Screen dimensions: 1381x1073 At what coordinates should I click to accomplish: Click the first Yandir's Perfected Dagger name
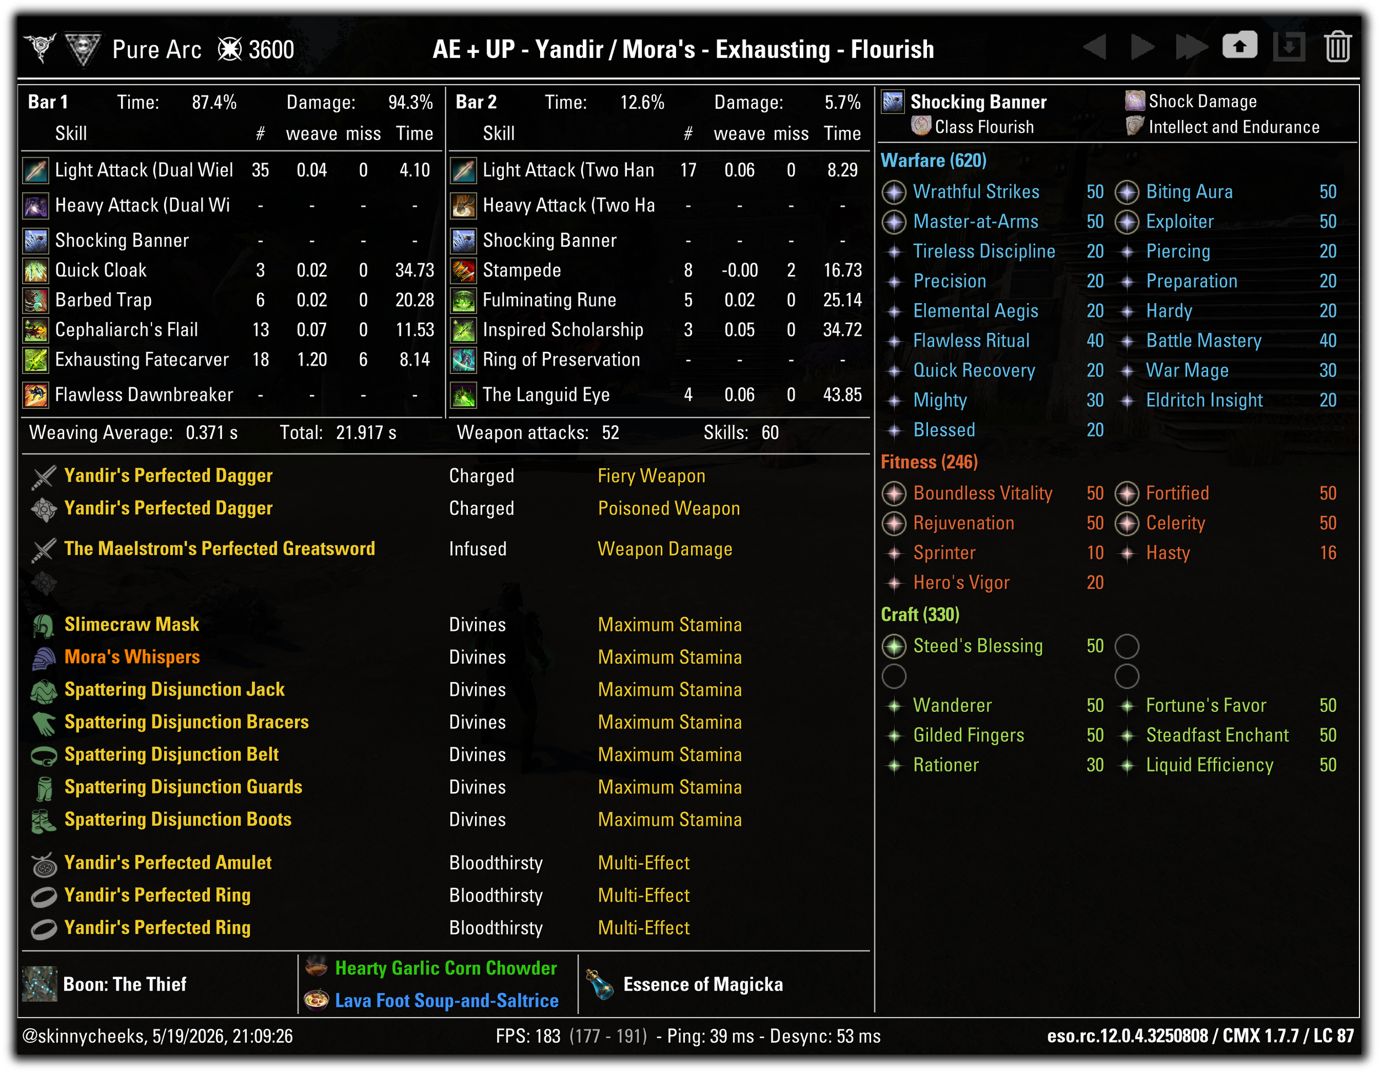168,476
